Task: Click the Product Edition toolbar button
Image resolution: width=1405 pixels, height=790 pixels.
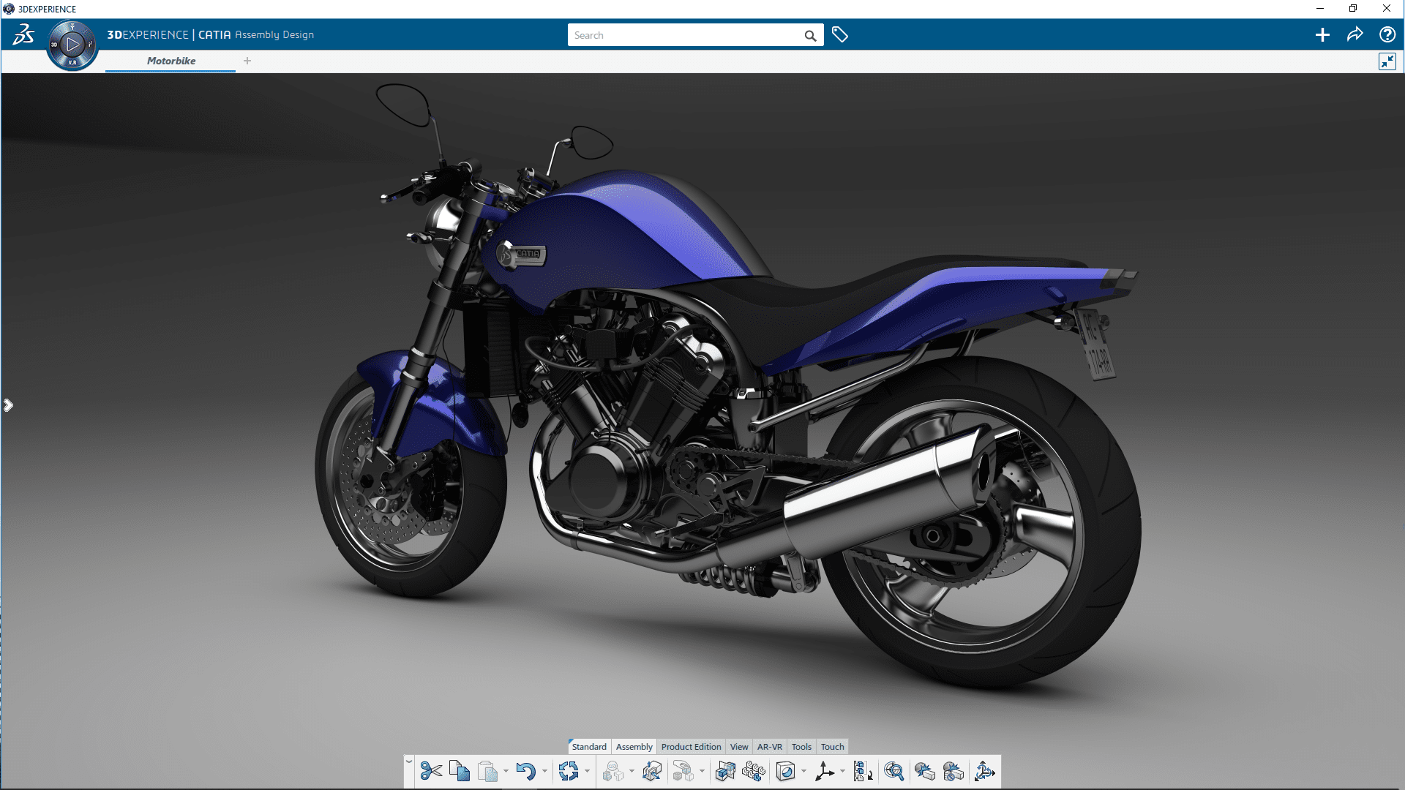Action: click(691, 747)
